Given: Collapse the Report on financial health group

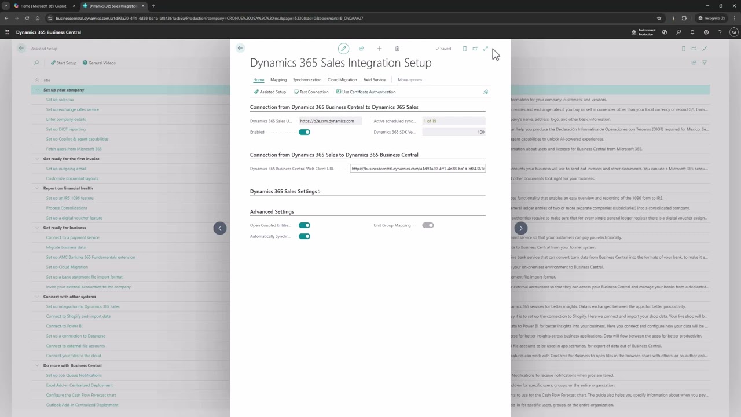Looking at the screenshot, I should pyautogui.click(x=37, y=188).
